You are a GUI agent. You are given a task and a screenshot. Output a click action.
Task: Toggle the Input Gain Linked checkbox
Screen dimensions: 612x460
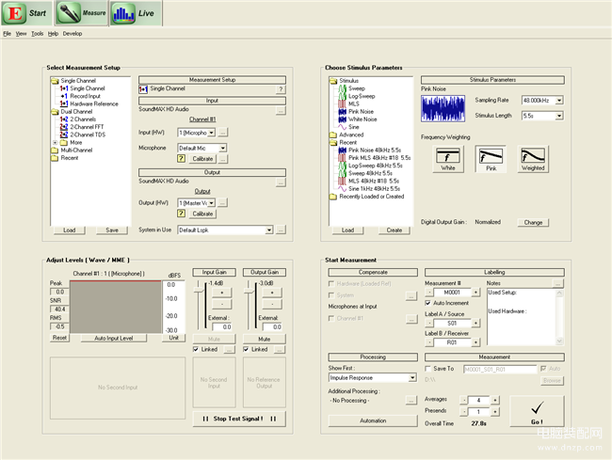click(x=196, y=349)
